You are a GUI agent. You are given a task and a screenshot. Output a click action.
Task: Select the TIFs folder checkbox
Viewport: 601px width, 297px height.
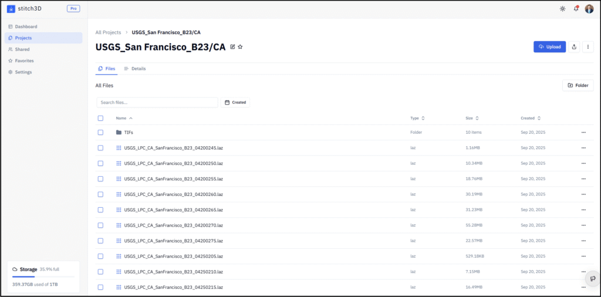pyautogui.click(x=100, y=133)
